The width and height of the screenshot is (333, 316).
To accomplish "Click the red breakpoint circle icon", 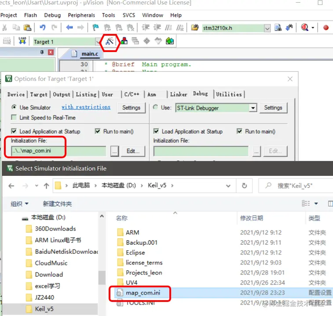I will coord(326,28).
